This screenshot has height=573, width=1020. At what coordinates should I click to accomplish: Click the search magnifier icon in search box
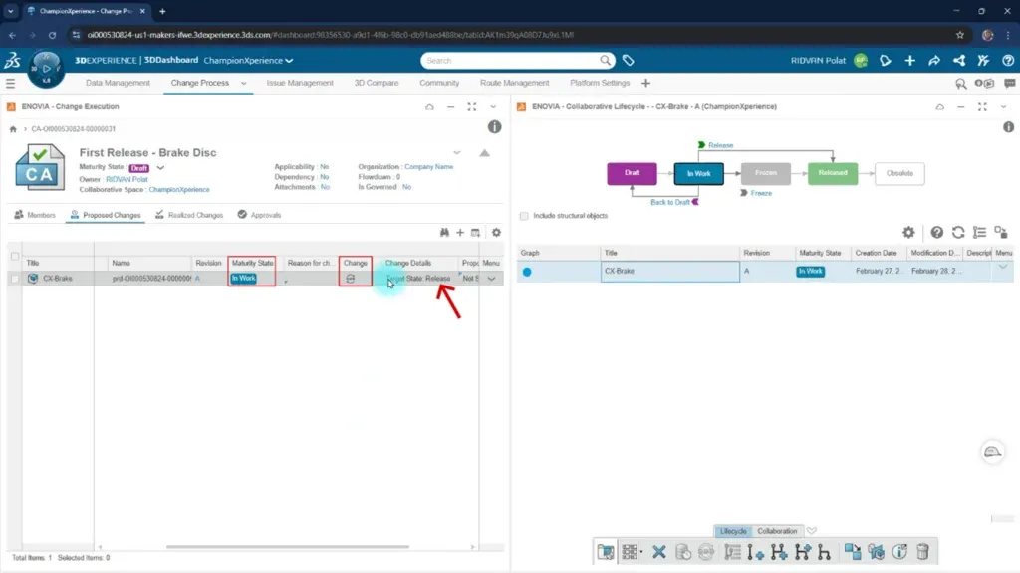coord(605,61)
